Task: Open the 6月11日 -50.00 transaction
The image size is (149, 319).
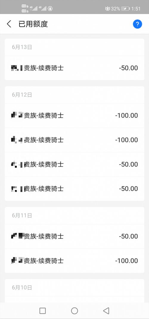Action: click(74, 236)
